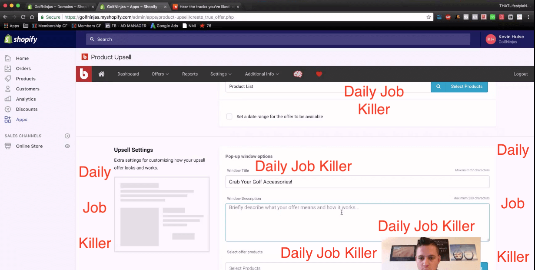Bookmark page with the star icon
Viewport: 535px width, 270px height.
point(429,17)
